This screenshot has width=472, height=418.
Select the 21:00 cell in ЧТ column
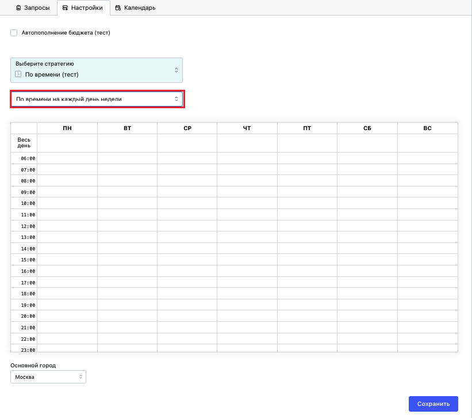247,328
